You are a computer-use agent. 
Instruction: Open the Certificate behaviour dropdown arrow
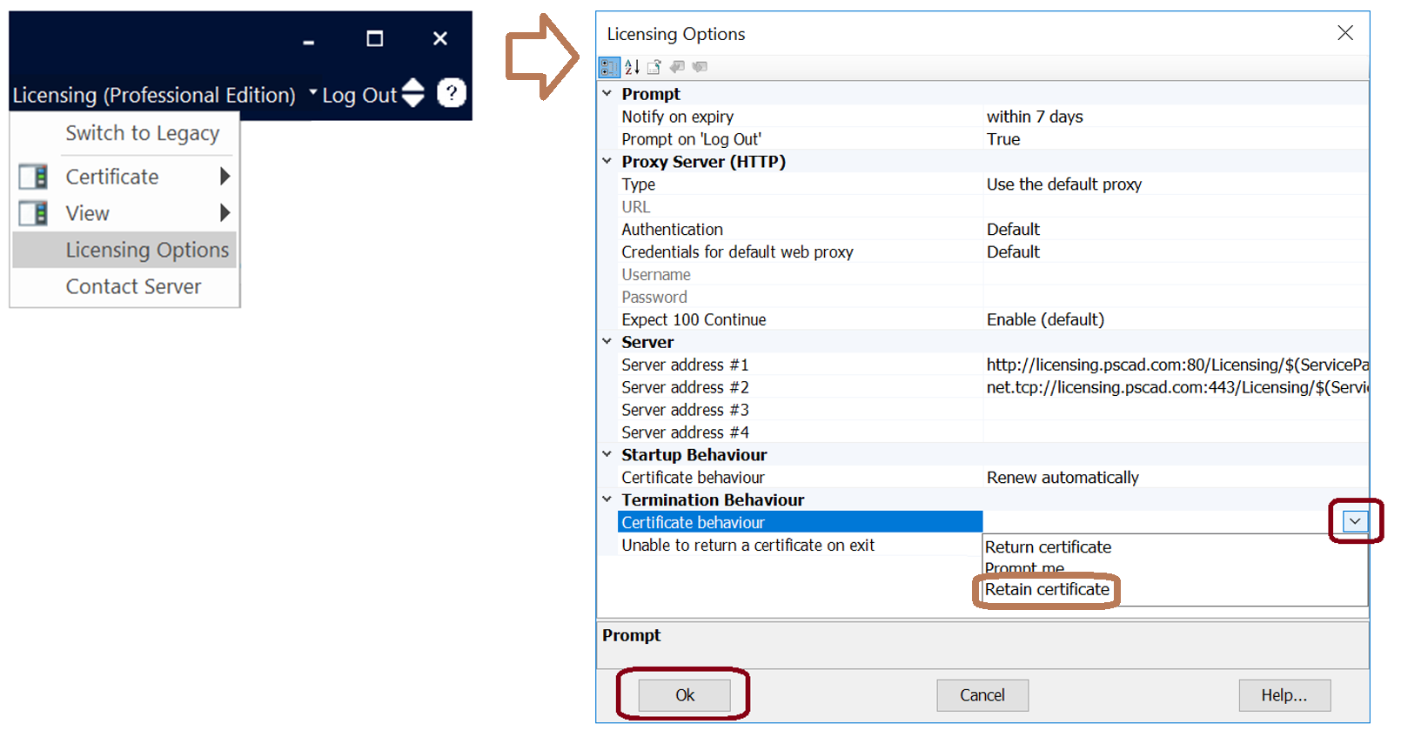(1355, 521)
